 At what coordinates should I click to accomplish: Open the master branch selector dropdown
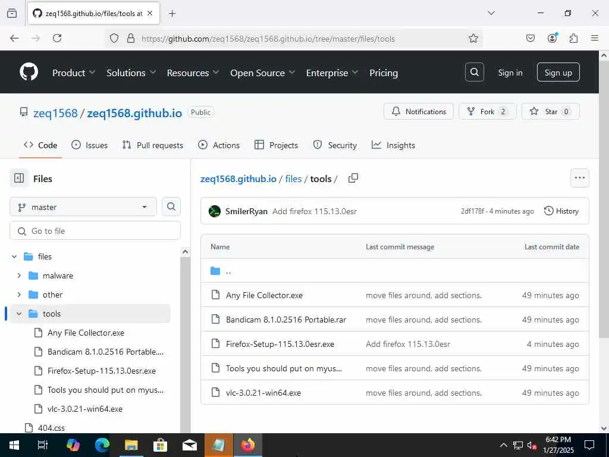pyautogui.click(x=83, y=206)
